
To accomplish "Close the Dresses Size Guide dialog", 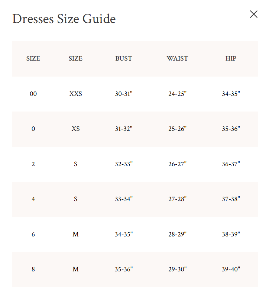I will tap(254, 14).
